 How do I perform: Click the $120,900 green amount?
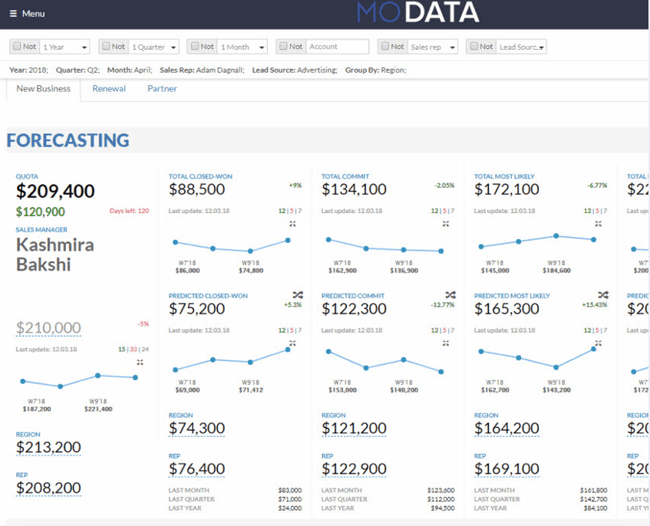point(40,212)
